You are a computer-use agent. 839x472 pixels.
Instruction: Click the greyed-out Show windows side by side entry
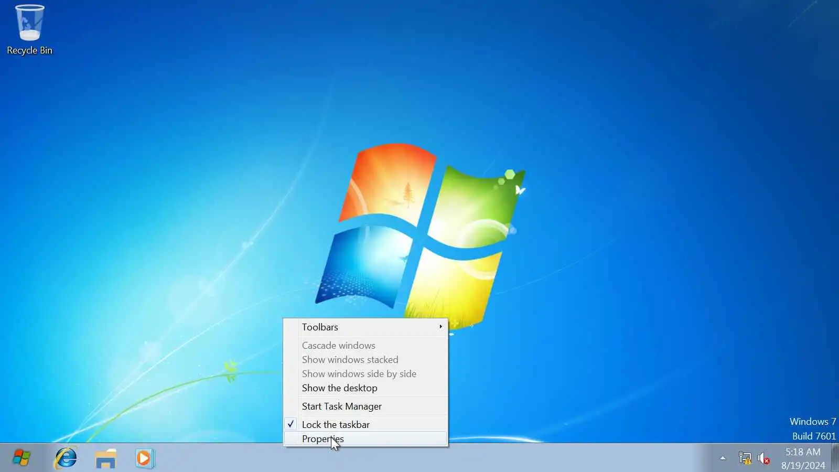coord(366,373)
